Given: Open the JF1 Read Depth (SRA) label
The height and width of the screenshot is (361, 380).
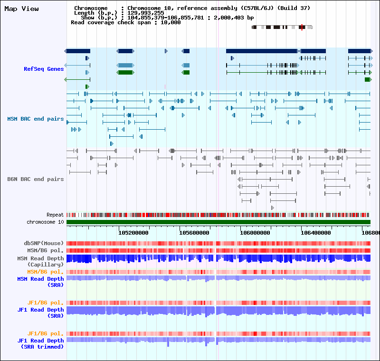Looking at the screenshot, I should pos(40,313).
